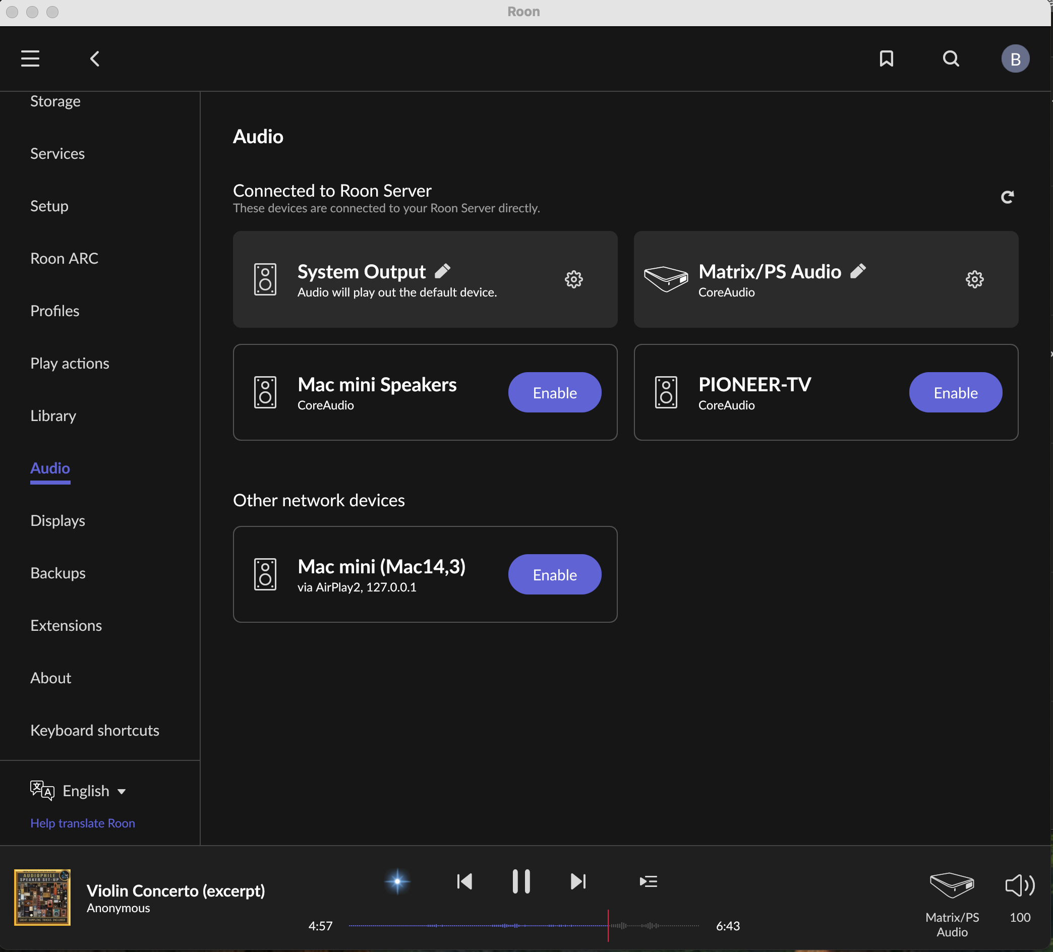The width and height of the screenshot is (1053, 952).
Task: Enable Mac mini (Mac14,3) AirPlay2 device
Action: [x=554, y=574]
